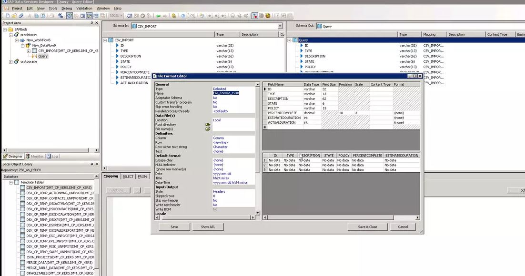The width and height of the screenshot is (525, 276).
Task: Click the Save & Close button
Action: (x=367, y=227)
